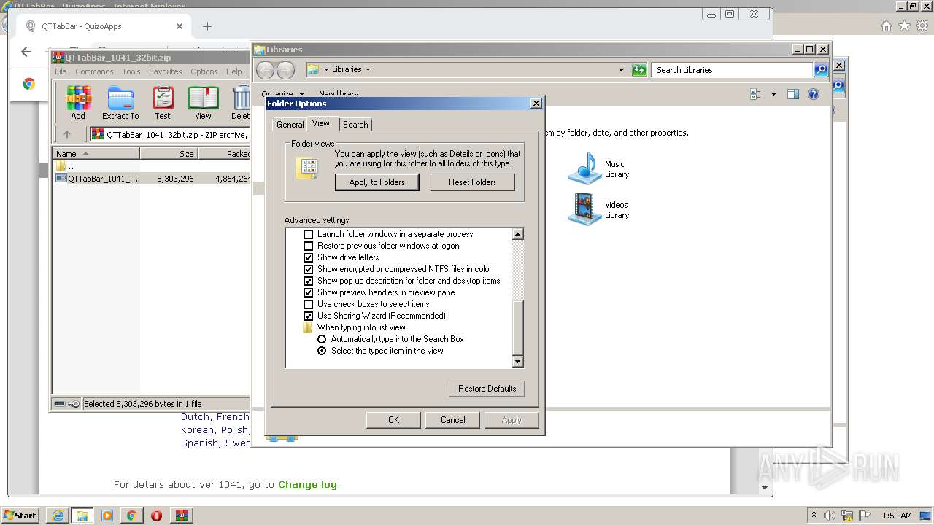
Task: Enable Use check boxes to select items
Action: [308, 304]
